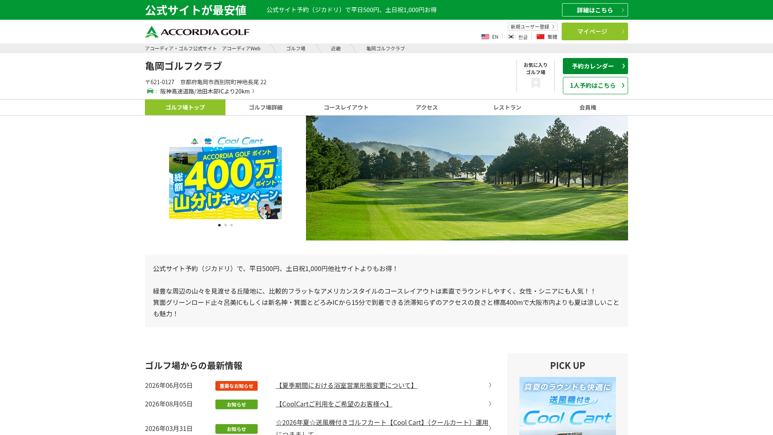Open ゴルフ場詳細 tab
This screenshot has height=435, width=773.
(x=266, y=107)
